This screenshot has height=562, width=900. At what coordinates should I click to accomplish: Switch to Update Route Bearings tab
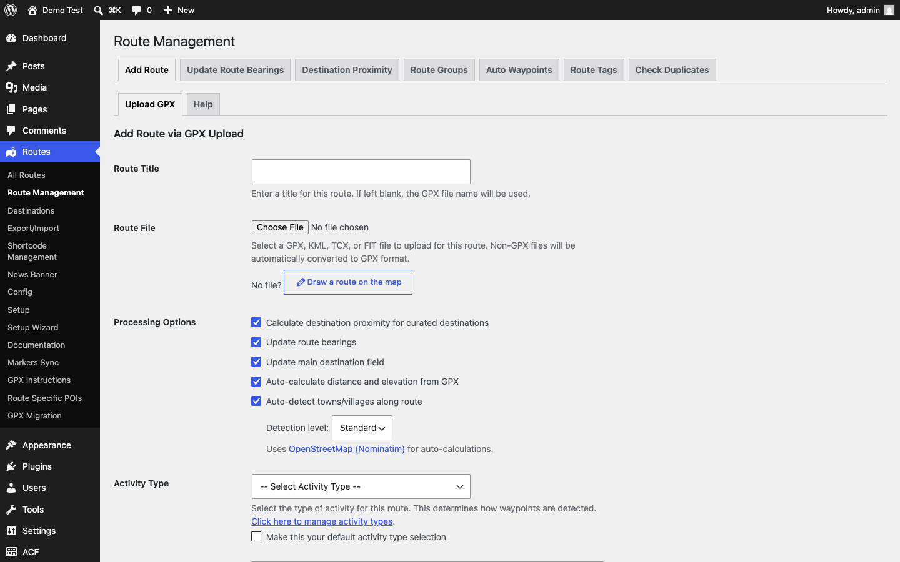pos(235,70)
